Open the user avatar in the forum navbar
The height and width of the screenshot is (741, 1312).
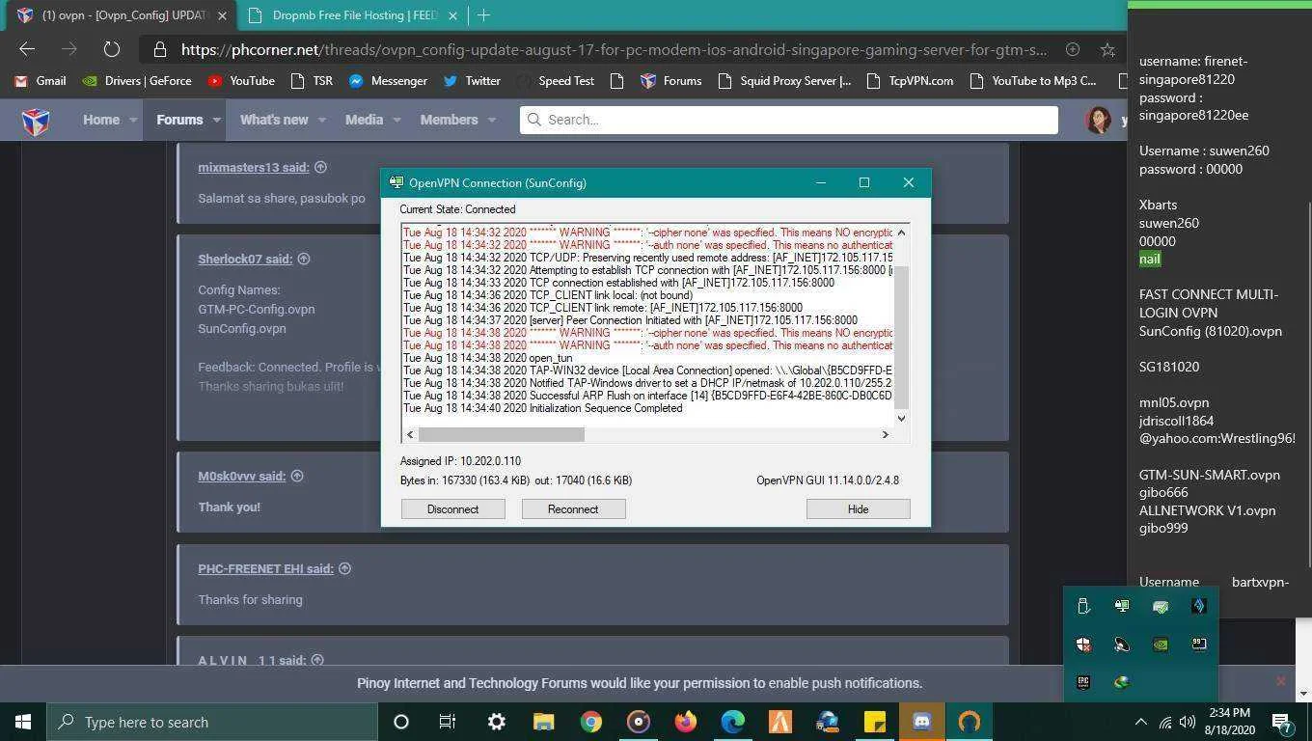point(1098,120)
